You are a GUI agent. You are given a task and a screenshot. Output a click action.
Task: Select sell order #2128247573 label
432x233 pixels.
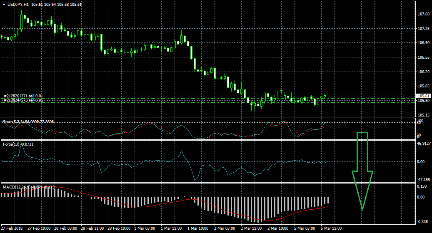(x=23, y=100)
